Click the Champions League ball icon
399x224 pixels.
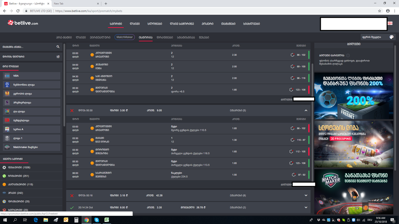[7, 84]
